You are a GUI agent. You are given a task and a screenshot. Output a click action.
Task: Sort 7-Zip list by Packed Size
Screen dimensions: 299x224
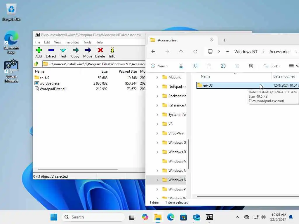[124, 71]
